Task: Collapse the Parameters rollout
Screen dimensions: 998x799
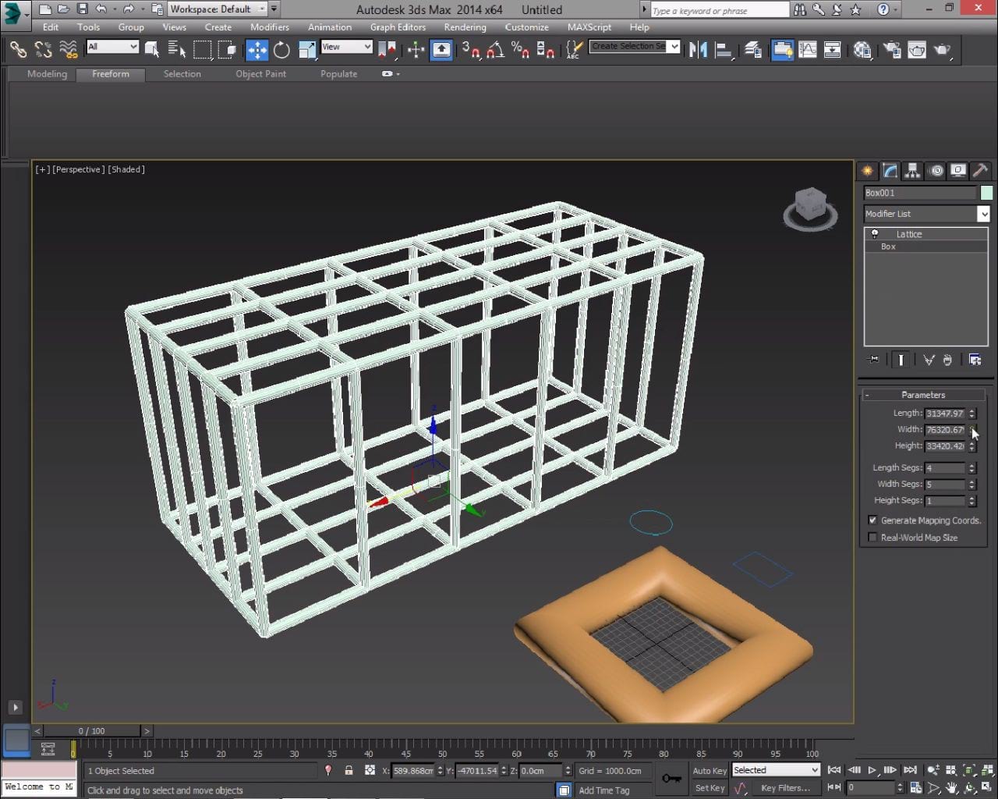Action: point(923,395)
